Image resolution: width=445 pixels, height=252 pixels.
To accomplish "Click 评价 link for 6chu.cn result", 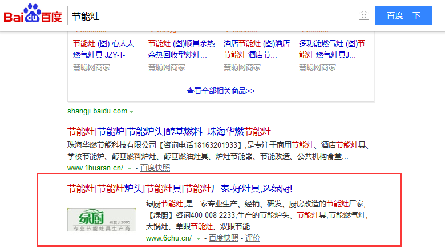I will 253,238.
